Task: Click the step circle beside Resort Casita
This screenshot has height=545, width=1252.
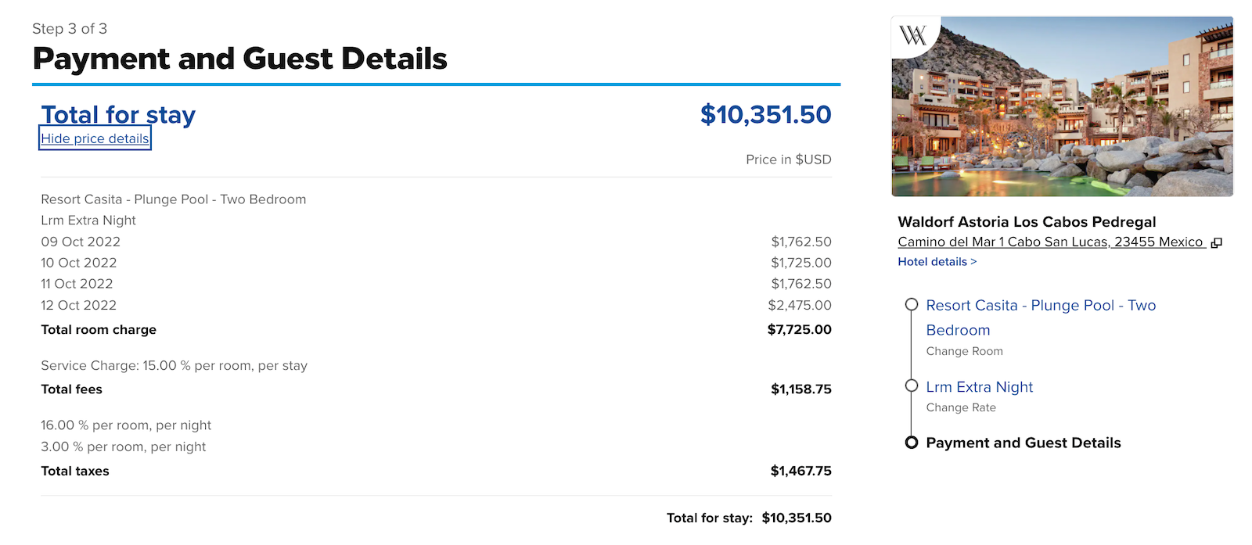Action: pos(911,306)
